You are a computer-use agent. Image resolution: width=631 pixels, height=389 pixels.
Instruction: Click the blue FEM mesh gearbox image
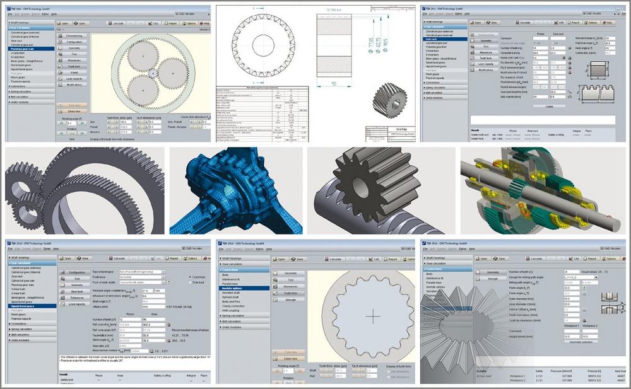click(x=236, y=190)
